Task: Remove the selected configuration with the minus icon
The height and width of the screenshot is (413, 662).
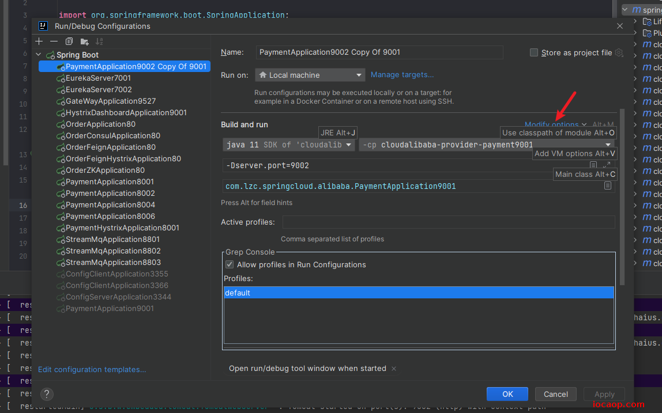Action: point(54,41)
